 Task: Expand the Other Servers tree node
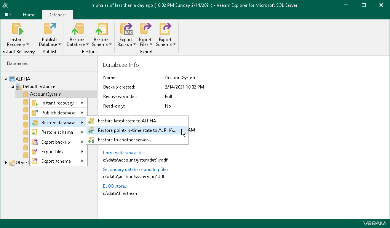pos(6,163)
